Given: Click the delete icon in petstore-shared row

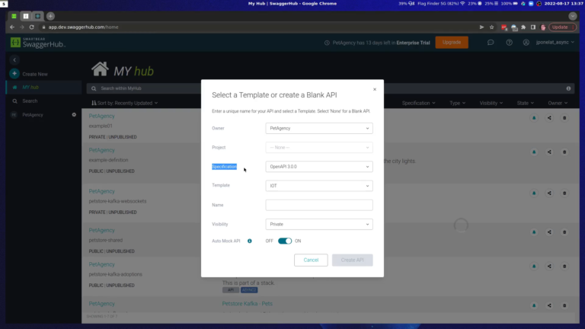Looking at the screenshot, I should 564,232.
